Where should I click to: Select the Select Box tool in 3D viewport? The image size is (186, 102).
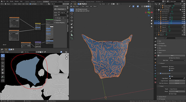72,10
